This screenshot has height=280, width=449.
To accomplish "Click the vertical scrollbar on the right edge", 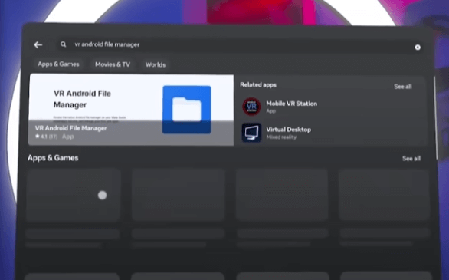I will click(435, 117).
